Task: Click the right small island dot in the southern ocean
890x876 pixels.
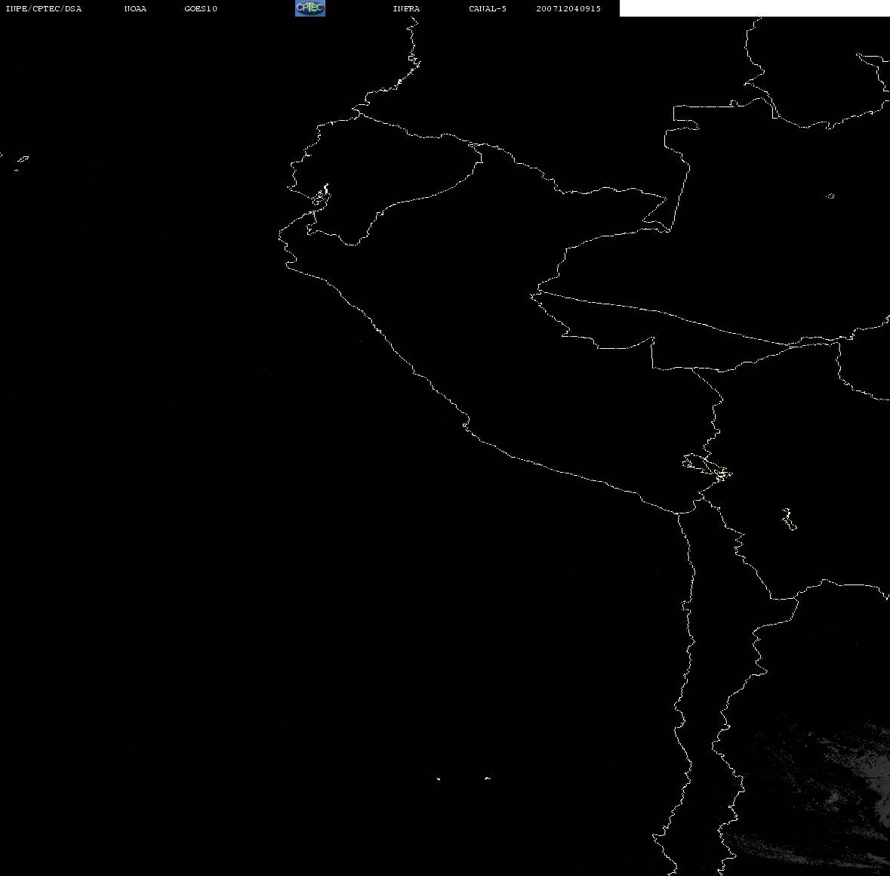Action: coord(487,778)
